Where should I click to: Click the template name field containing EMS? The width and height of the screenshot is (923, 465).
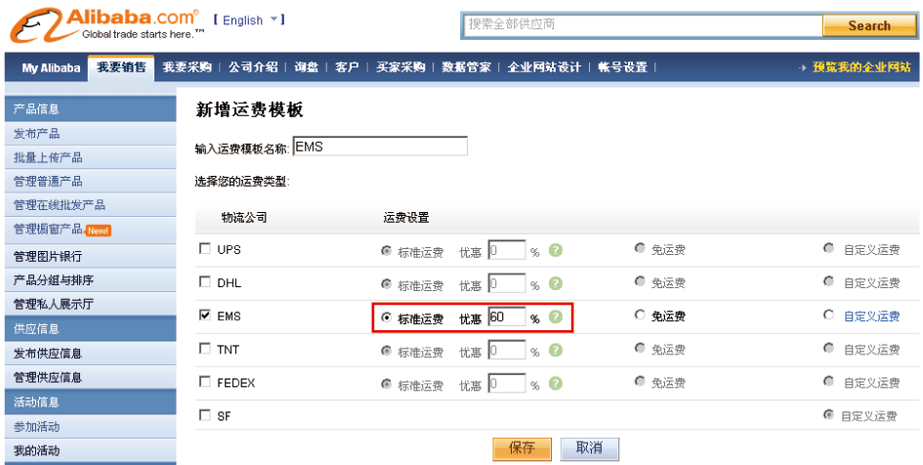[x=380, y=147]
